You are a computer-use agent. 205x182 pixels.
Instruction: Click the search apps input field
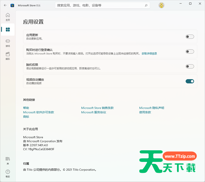coord(99,5)
